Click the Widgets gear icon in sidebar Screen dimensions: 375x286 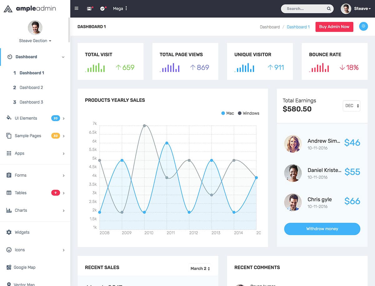tap(9, 232)
